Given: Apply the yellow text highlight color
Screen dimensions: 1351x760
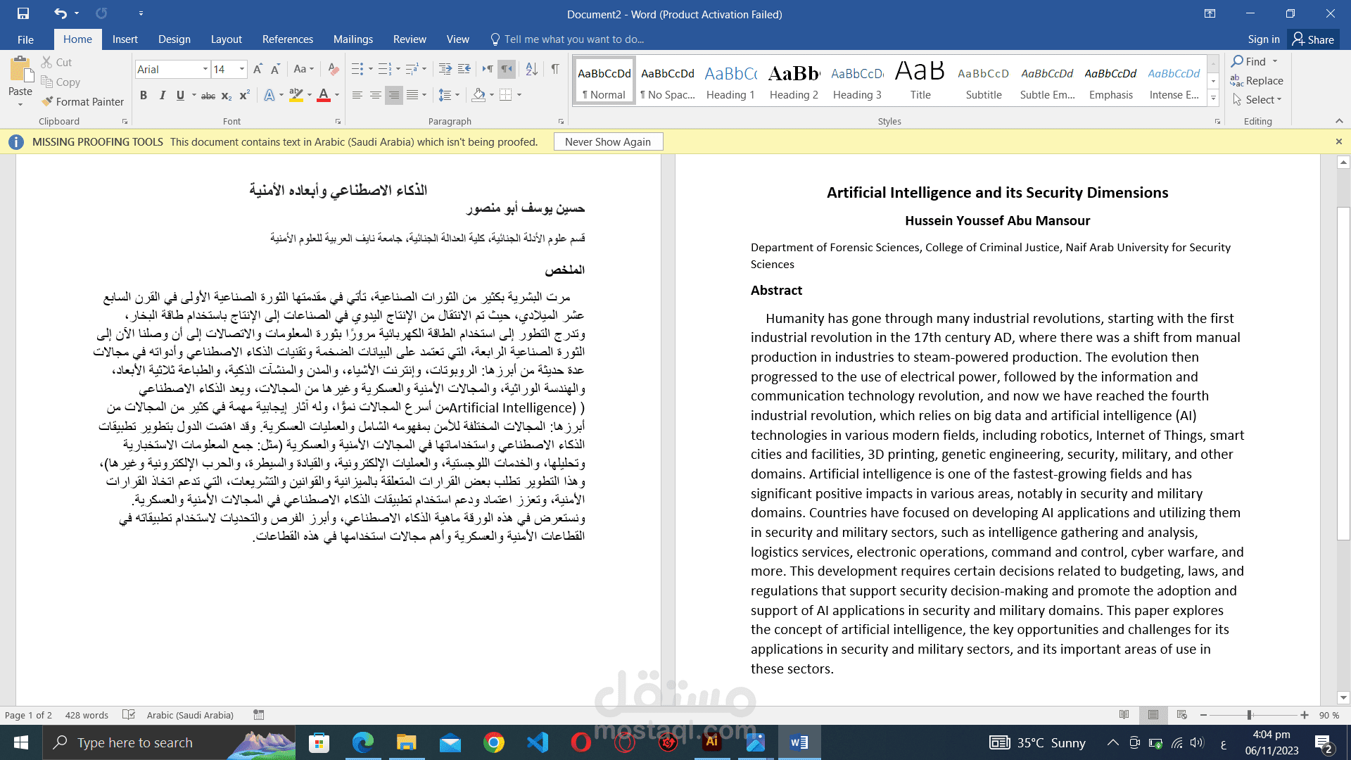Looking at the screenshot, I should click(x=296, y=95).
